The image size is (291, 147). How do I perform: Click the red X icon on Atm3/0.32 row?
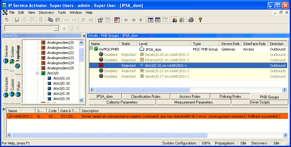pyautogui.click(x=101, y=65)
